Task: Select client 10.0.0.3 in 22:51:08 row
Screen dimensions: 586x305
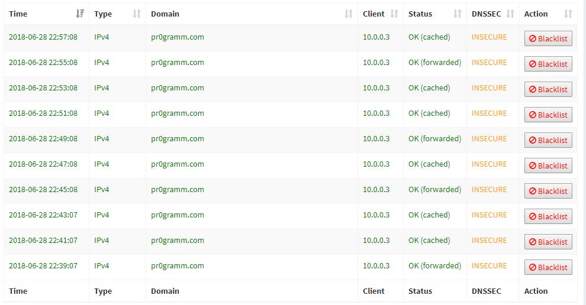Action: 376,113
